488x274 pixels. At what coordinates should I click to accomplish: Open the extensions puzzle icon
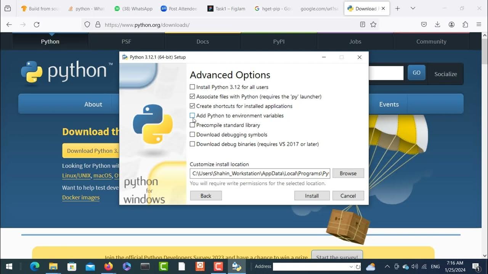point(465,24)
